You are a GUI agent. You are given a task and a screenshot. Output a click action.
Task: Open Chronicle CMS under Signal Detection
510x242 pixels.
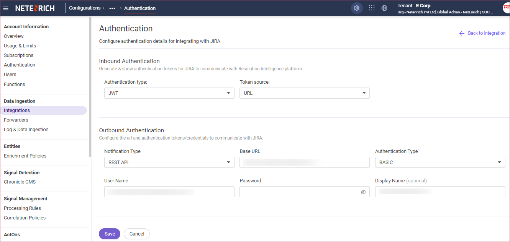coord(20,182)
